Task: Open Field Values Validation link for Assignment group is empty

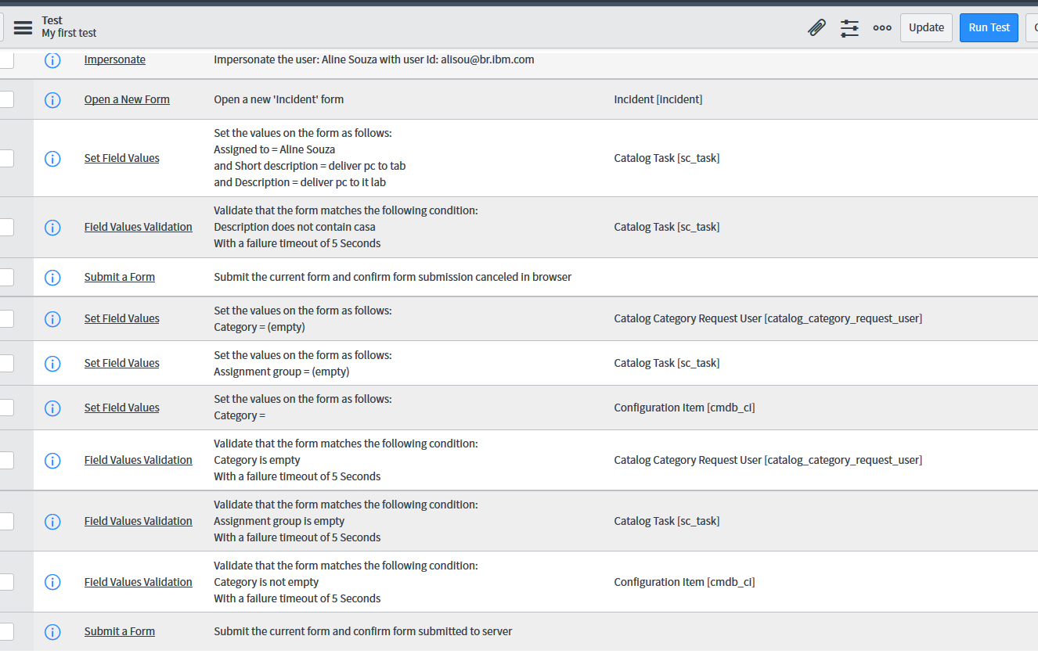Action: click(139, 521)
